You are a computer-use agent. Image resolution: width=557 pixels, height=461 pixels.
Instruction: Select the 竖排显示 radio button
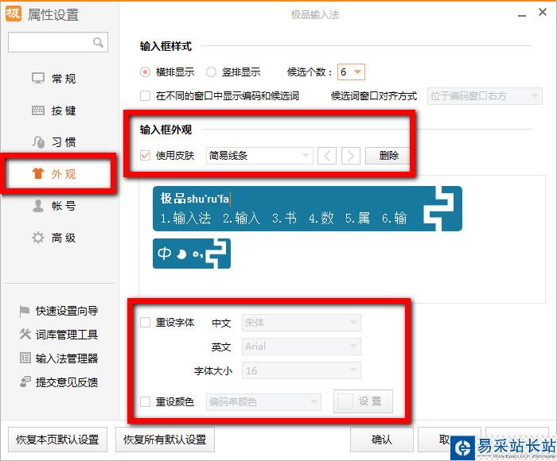(211, 72)
